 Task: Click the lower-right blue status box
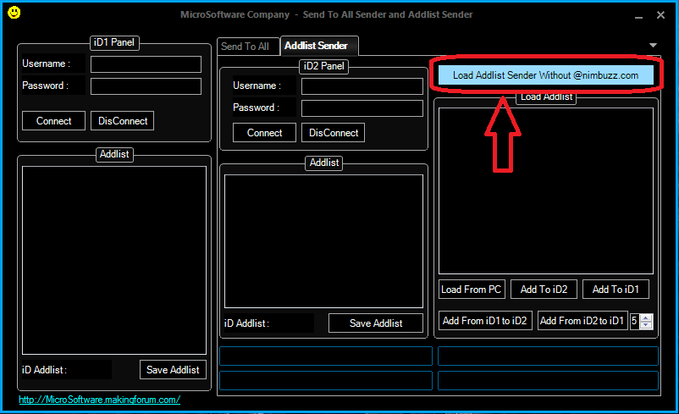(548, 381)
